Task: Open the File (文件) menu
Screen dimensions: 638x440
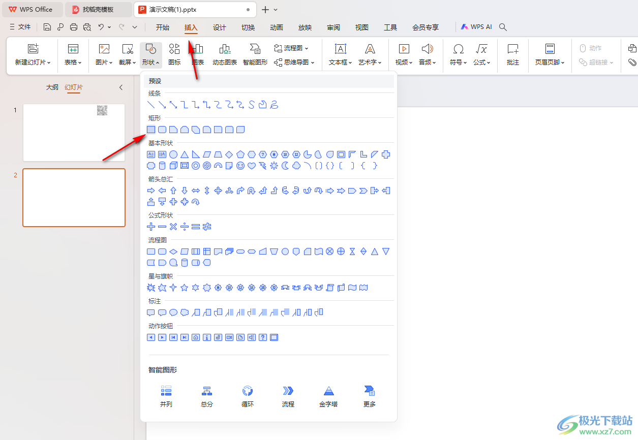Action: tap(20, 27)
